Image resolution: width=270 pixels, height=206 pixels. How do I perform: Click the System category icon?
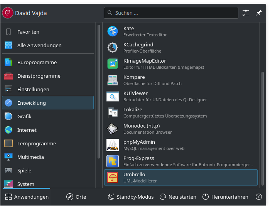point(8,184)
